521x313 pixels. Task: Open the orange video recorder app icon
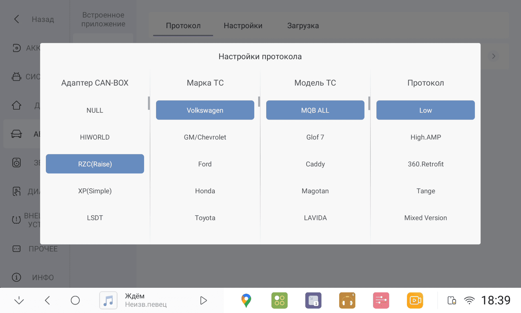415,300
